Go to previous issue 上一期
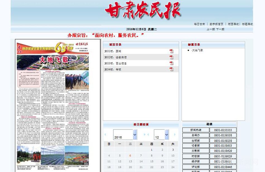The height and width of the screenshot is (172, 265). [x=211, y=29]
